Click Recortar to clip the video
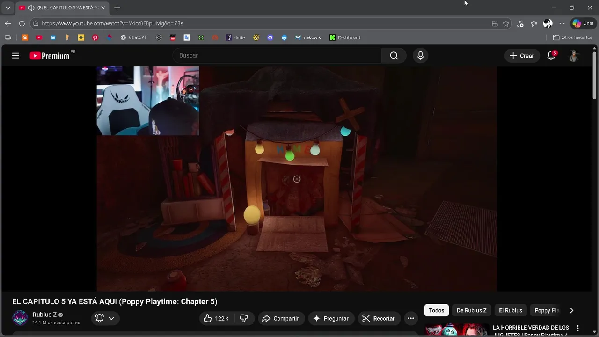The image size is (599, 337). (379, 318)
